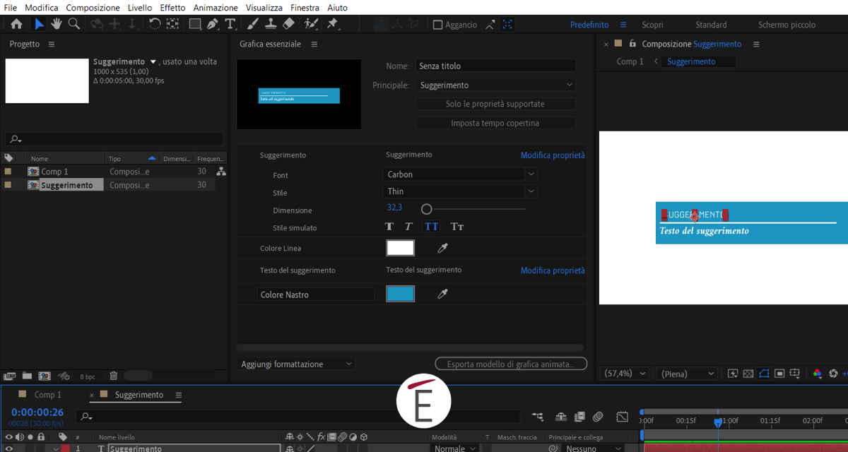Select the Eraser tool
848x452 pixels.
(288, 24)
